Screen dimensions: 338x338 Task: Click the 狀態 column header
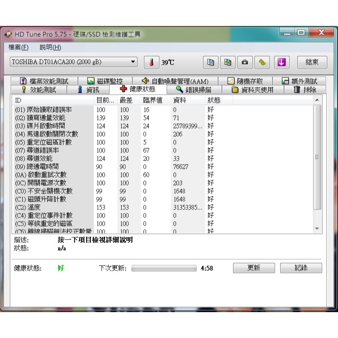(219, 100)
